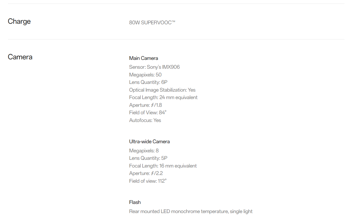This screenshot has width=356, height=223.
Task: Select the Ultra-wide Camera subheading
Action: (x=149, y=142)
